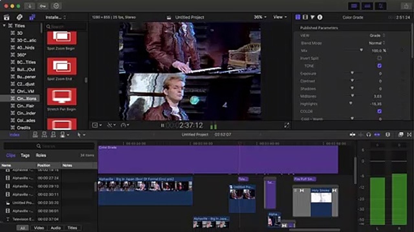This screenshot has height=232, width=414.
Task: Click the Keyword Editor key icon
Action: [x=43, y=6]
